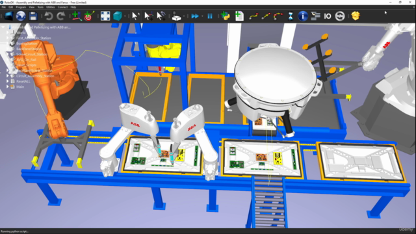
Task: Redo the last action
Action: coord(60,16)
